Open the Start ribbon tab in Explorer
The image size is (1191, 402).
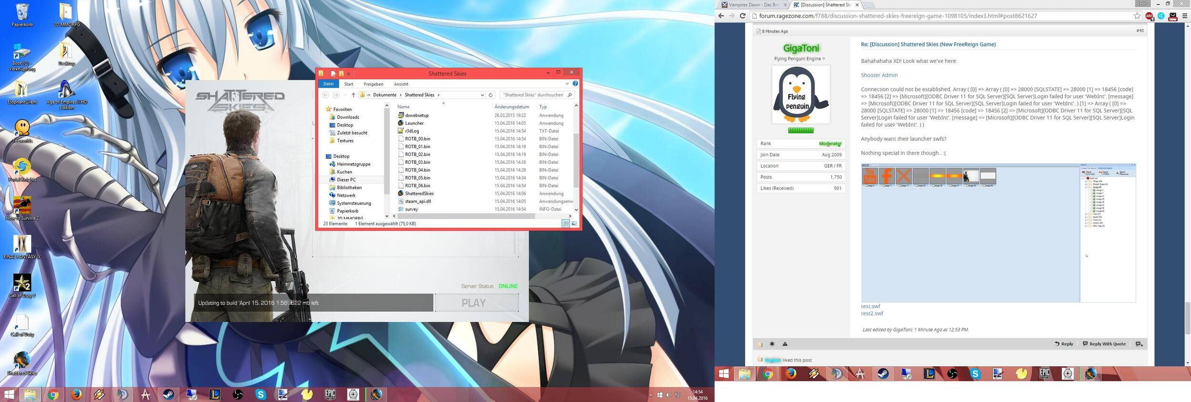point(349,84)
